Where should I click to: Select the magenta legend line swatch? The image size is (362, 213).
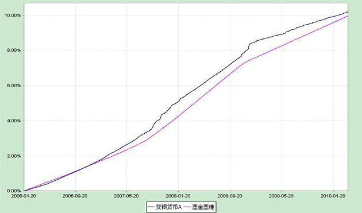187,207
